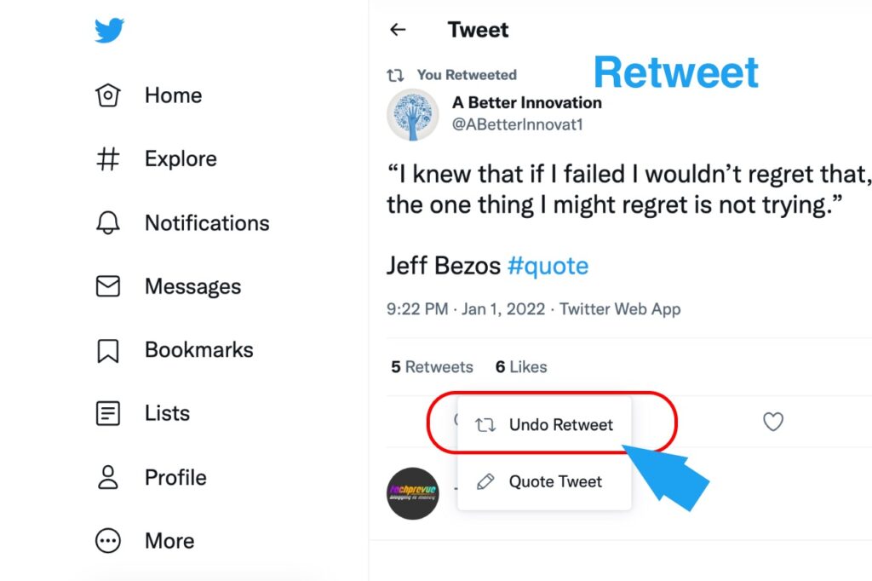Open the #quote hashtag
The height and width of the screenshot is (581, 872).
[x=548, y=266]
